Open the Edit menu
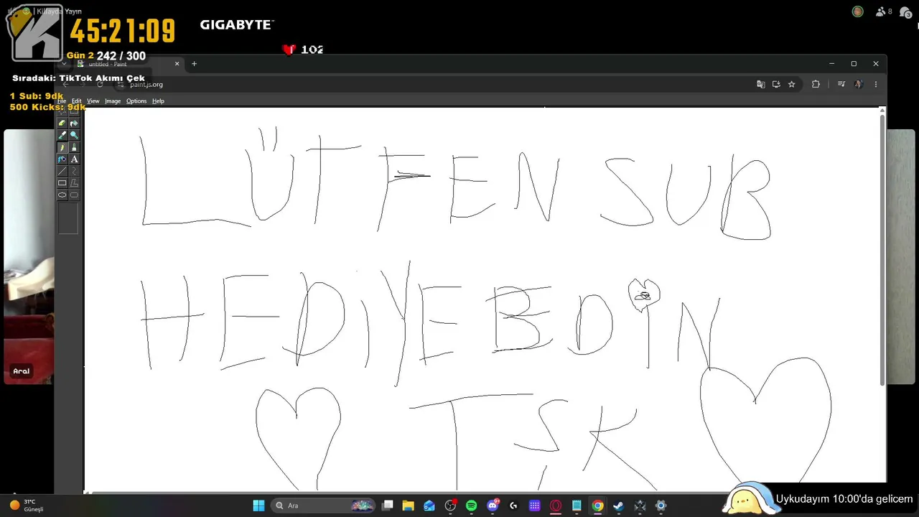Image resolution: width=919 pixels, height=517 pixels. point(76,101)
